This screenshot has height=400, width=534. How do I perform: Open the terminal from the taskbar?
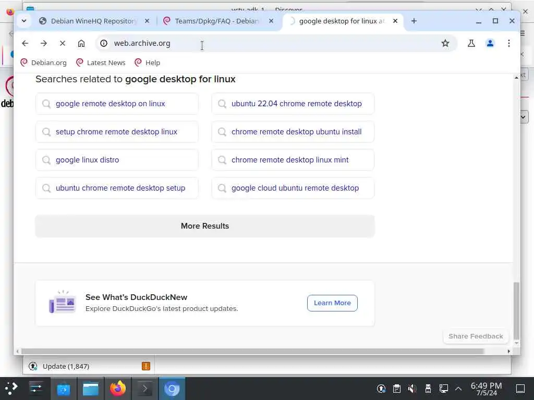(145, 389)
